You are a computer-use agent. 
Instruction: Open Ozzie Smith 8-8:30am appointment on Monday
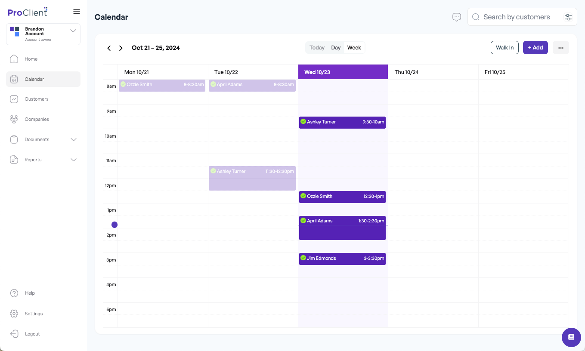[x=162, y=85]
